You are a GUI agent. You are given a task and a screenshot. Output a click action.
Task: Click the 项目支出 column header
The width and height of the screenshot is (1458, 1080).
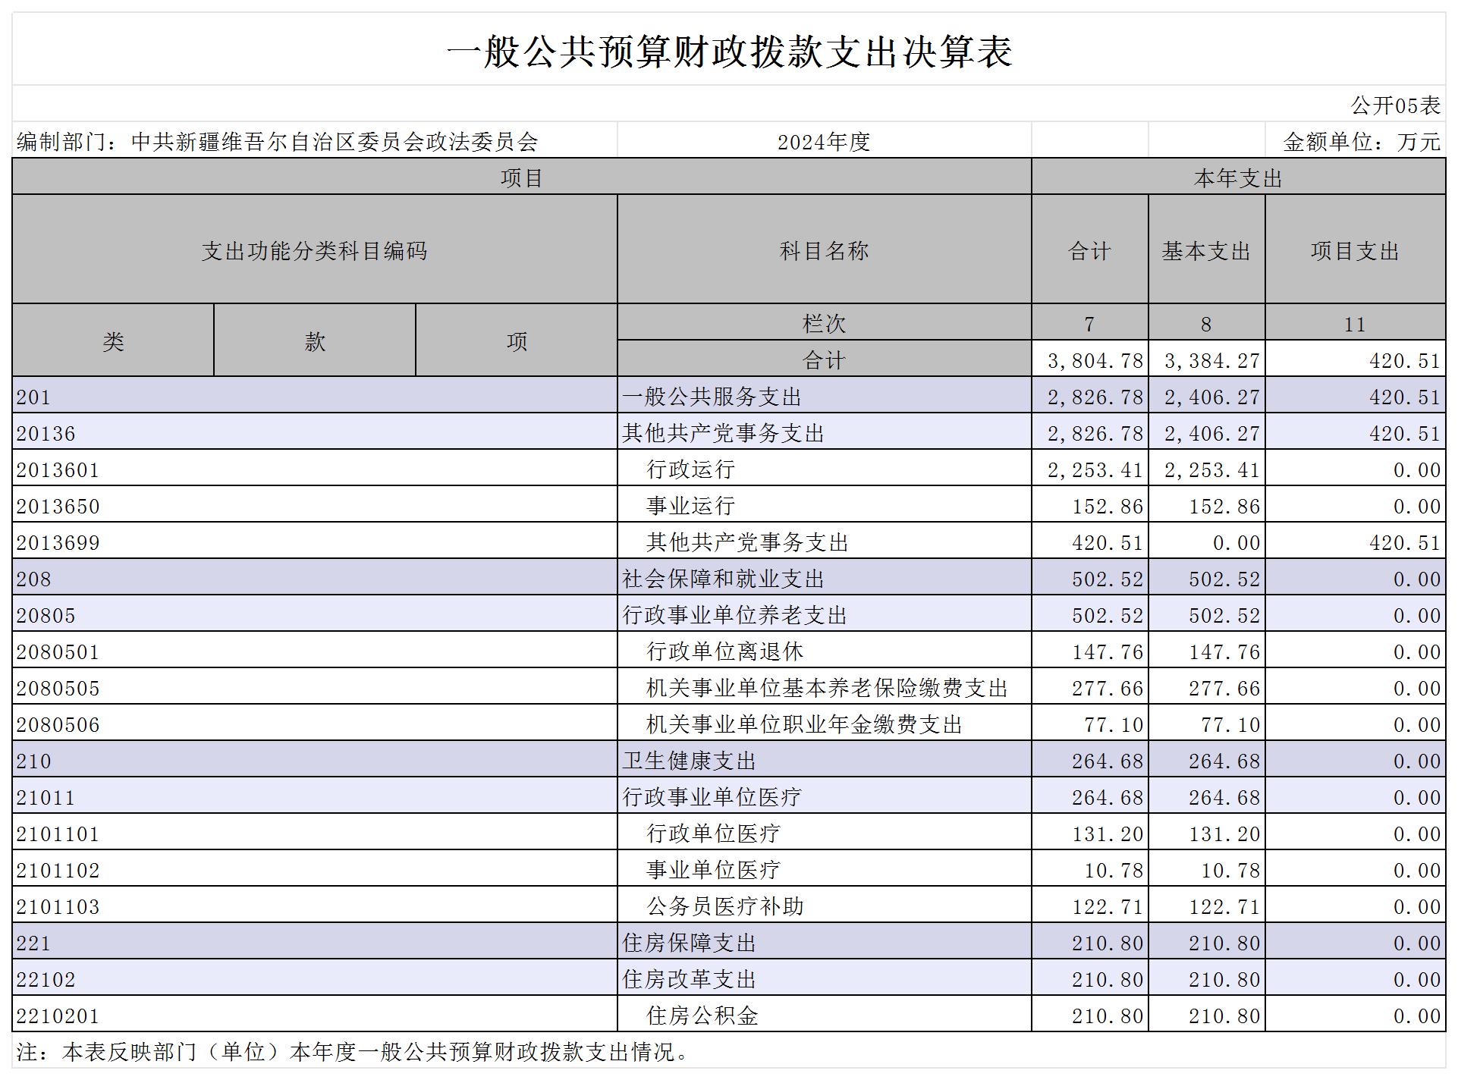[1354, 250]
